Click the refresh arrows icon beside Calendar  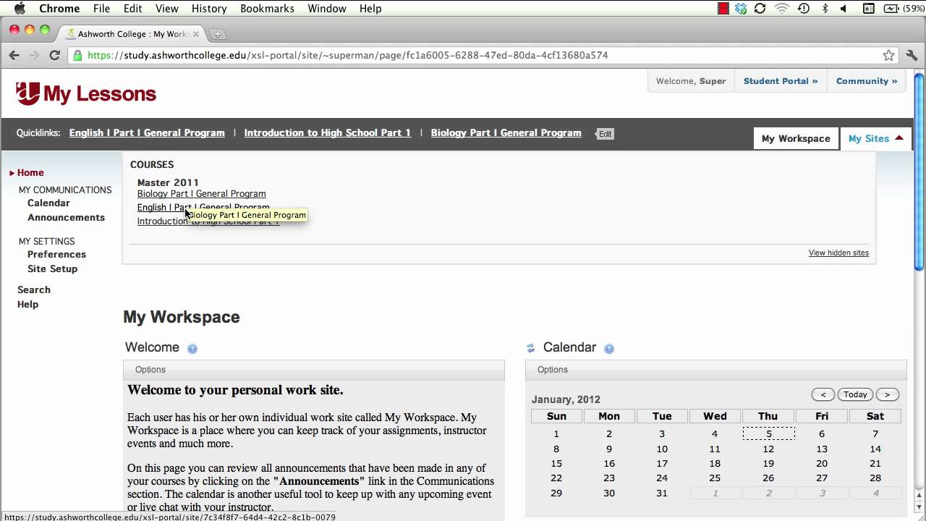tap(530, 348)
